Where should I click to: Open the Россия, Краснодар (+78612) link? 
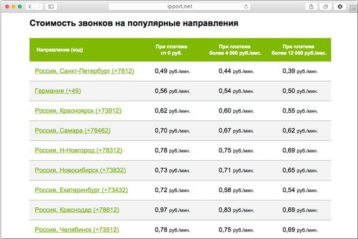click(77, 210)
